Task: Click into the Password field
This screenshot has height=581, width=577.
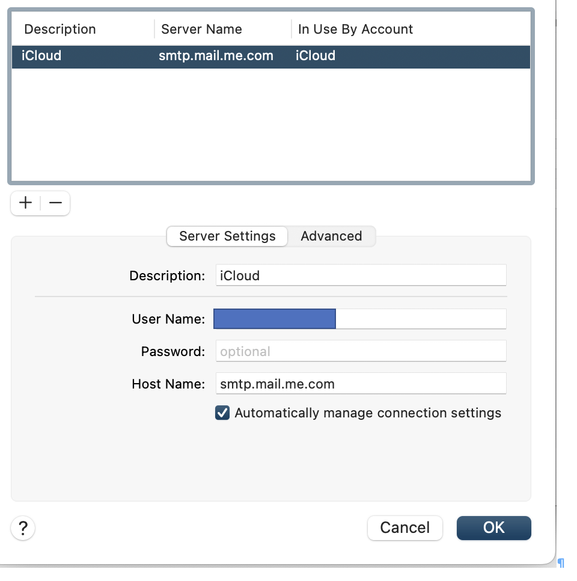Action: (x=361, y=352)
